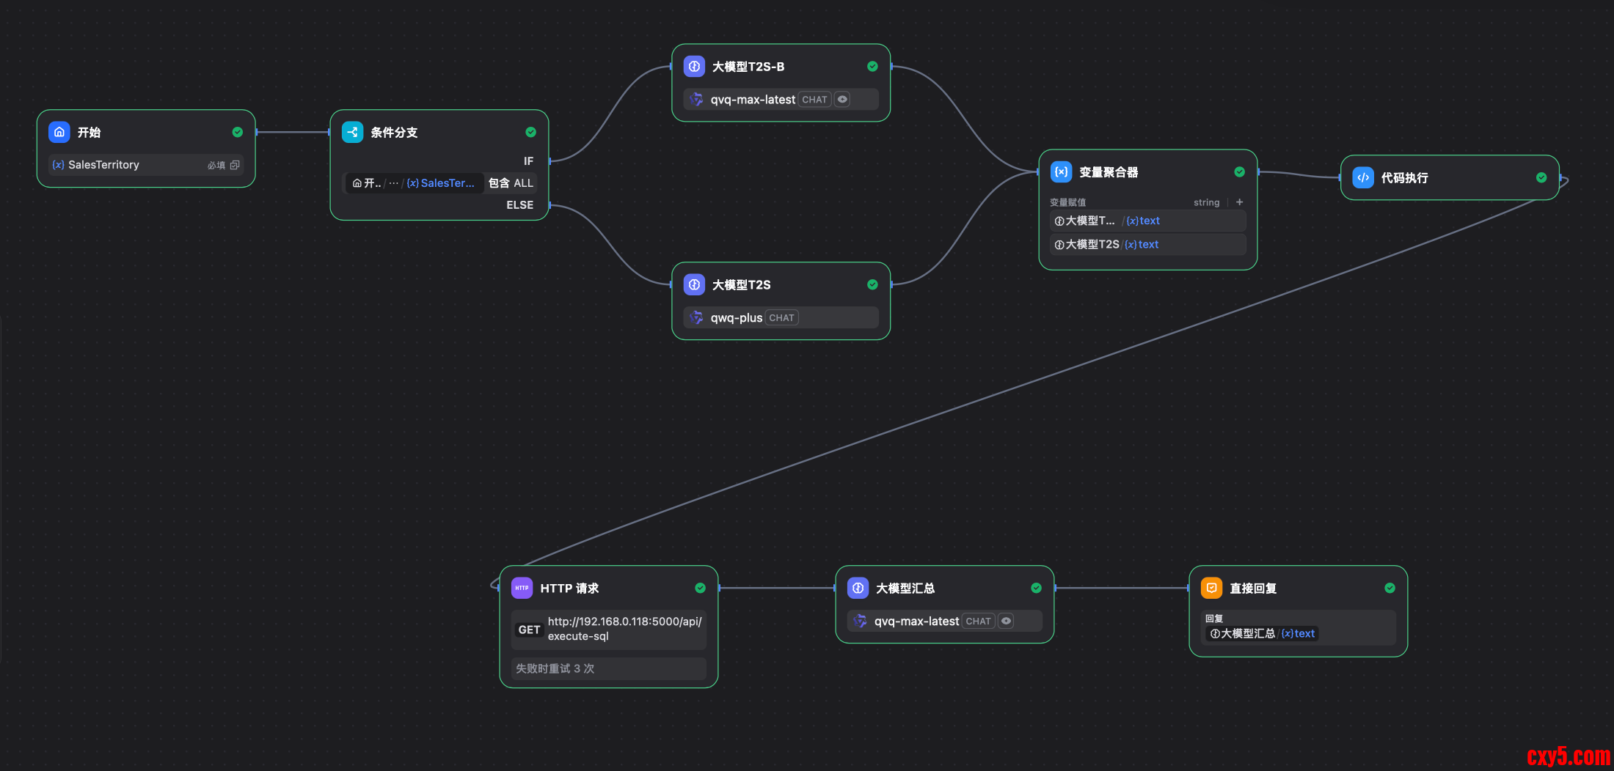The width and height of the screenshot is (1614, 771).
Task: Click the code icon on the 代码执行 node
Action: click(1362, 177)
